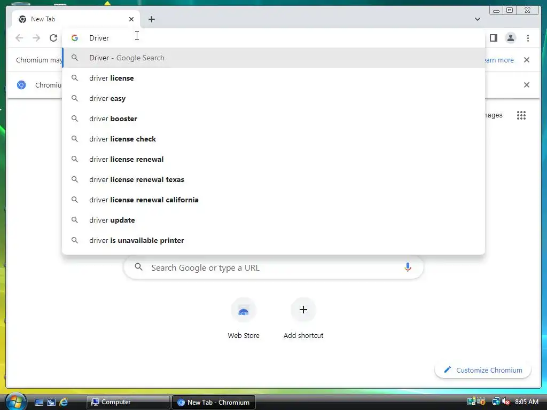Pick the 'driver update' suggestion
The image size is (547, 410).
pos(274,220)
